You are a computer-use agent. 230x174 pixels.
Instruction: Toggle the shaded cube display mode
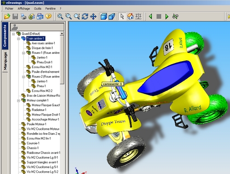[104, 17]
